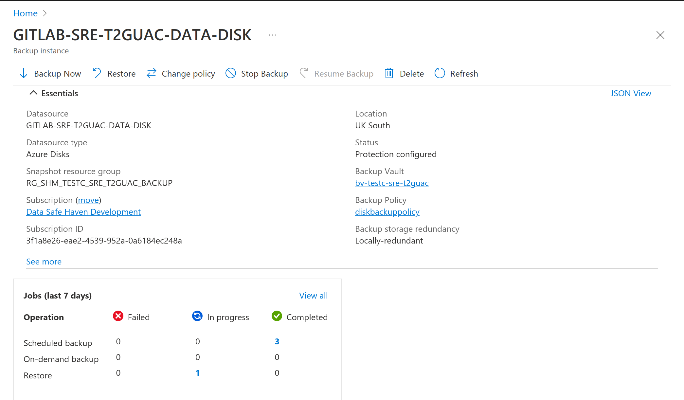Click the Failed column header text

(x=139, y=317)
